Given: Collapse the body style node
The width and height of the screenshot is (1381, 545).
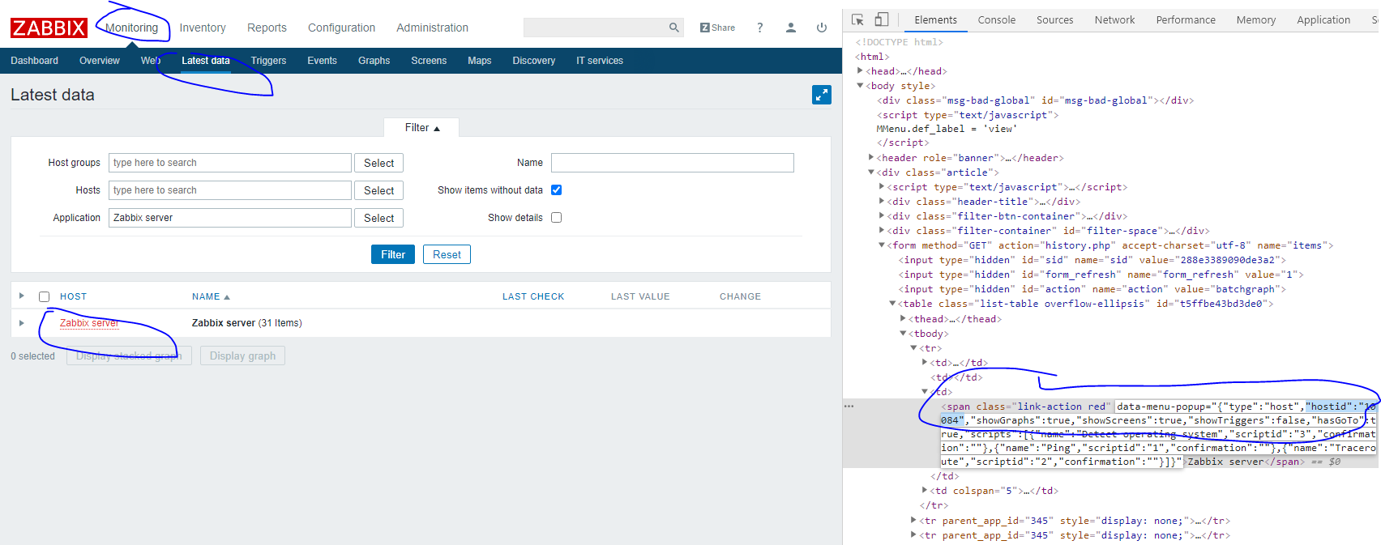Looking at the screenshot, I should [861, 86].
